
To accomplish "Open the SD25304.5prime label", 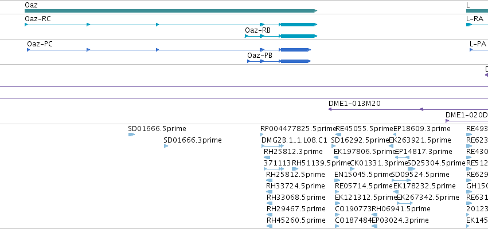I will pyautogui.click(x=436, y=163).
